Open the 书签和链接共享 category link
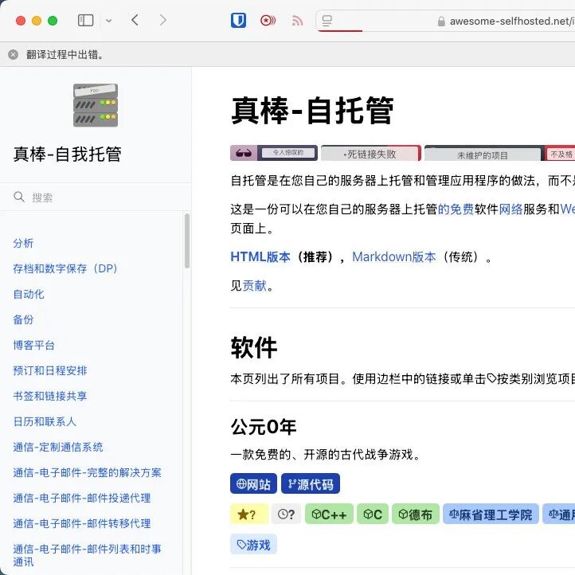575x575 pixels. (x=50, y=396)
